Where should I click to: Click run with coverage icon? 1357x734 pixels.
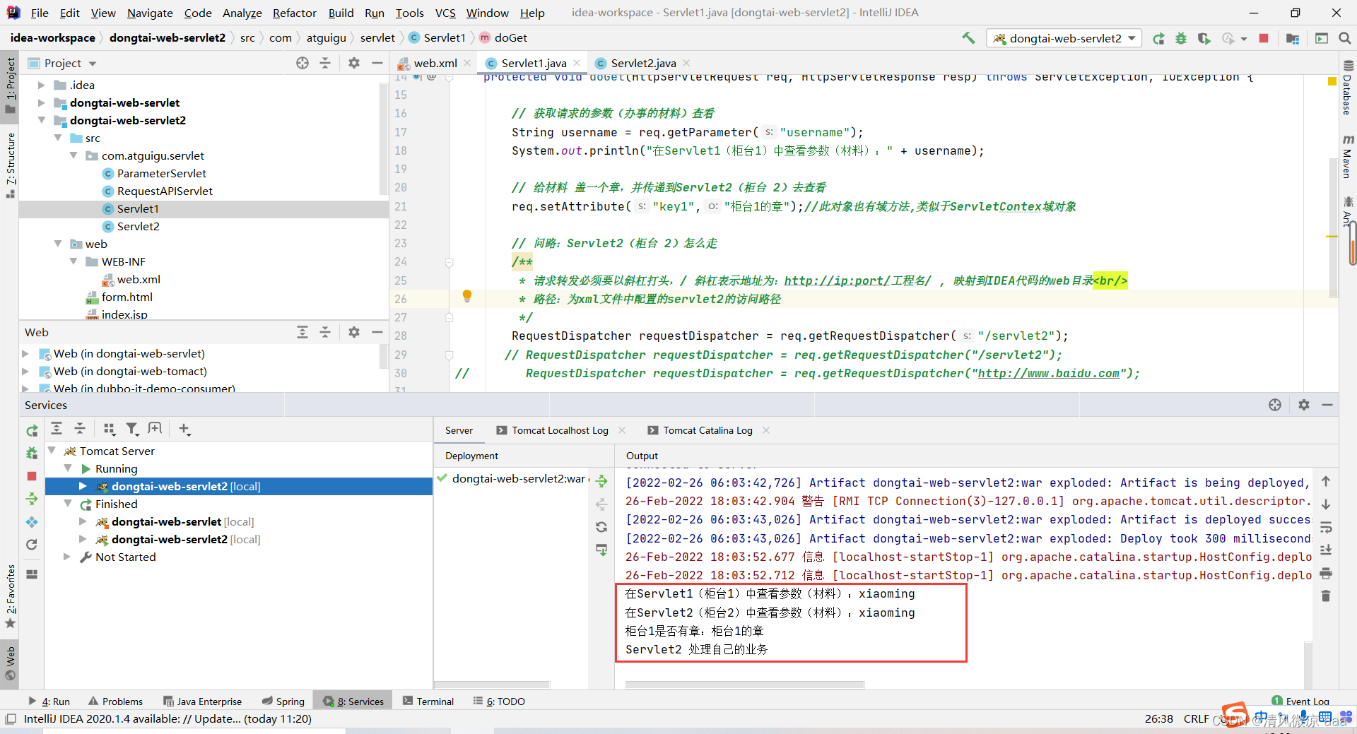point(1204,38)
